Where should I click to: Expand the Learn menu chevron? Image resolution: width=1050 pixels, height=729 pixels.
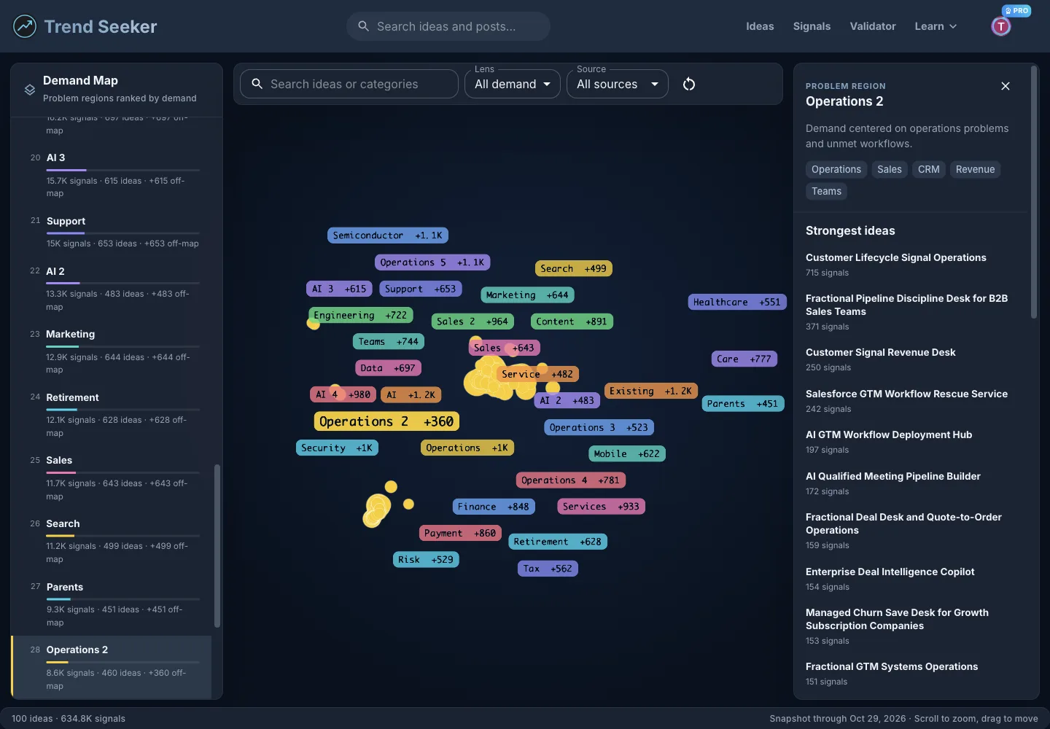[x=952, y=26]
